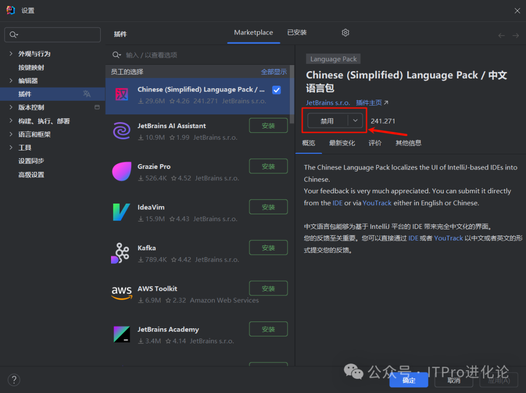Install IdeaVim plugin

point(268,207)
